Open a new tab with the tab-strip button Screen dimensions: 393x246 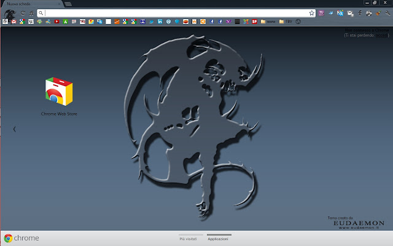(68, 4)
